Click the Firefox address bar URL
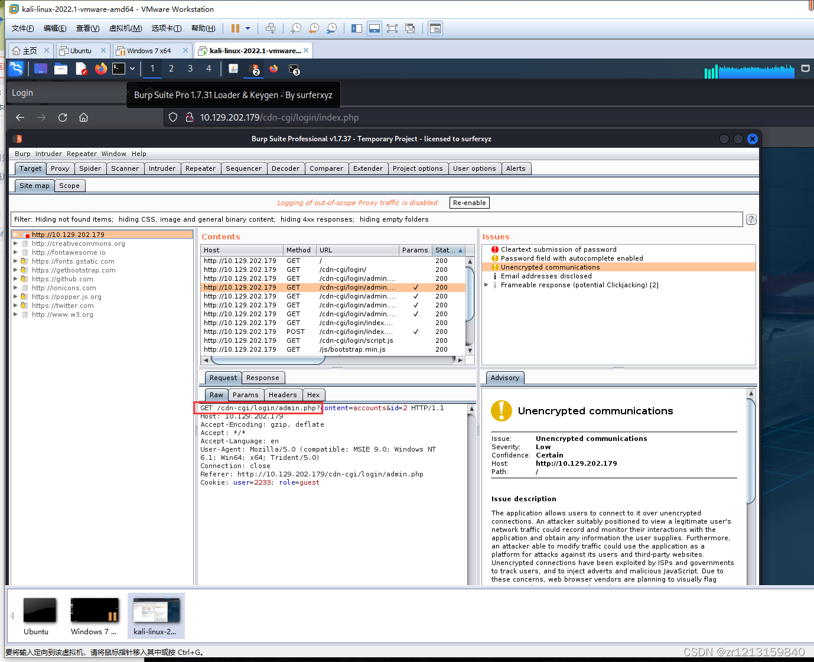Image resolution: width=814 pixels, height=662 pixels. coord(279,118)
